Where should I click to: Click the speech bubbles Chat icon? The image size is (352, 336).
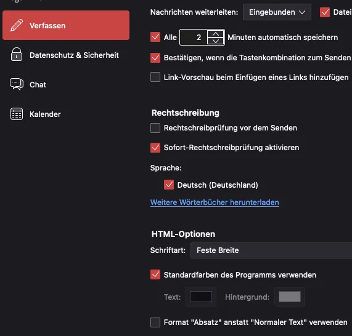(x=17, y=84)
